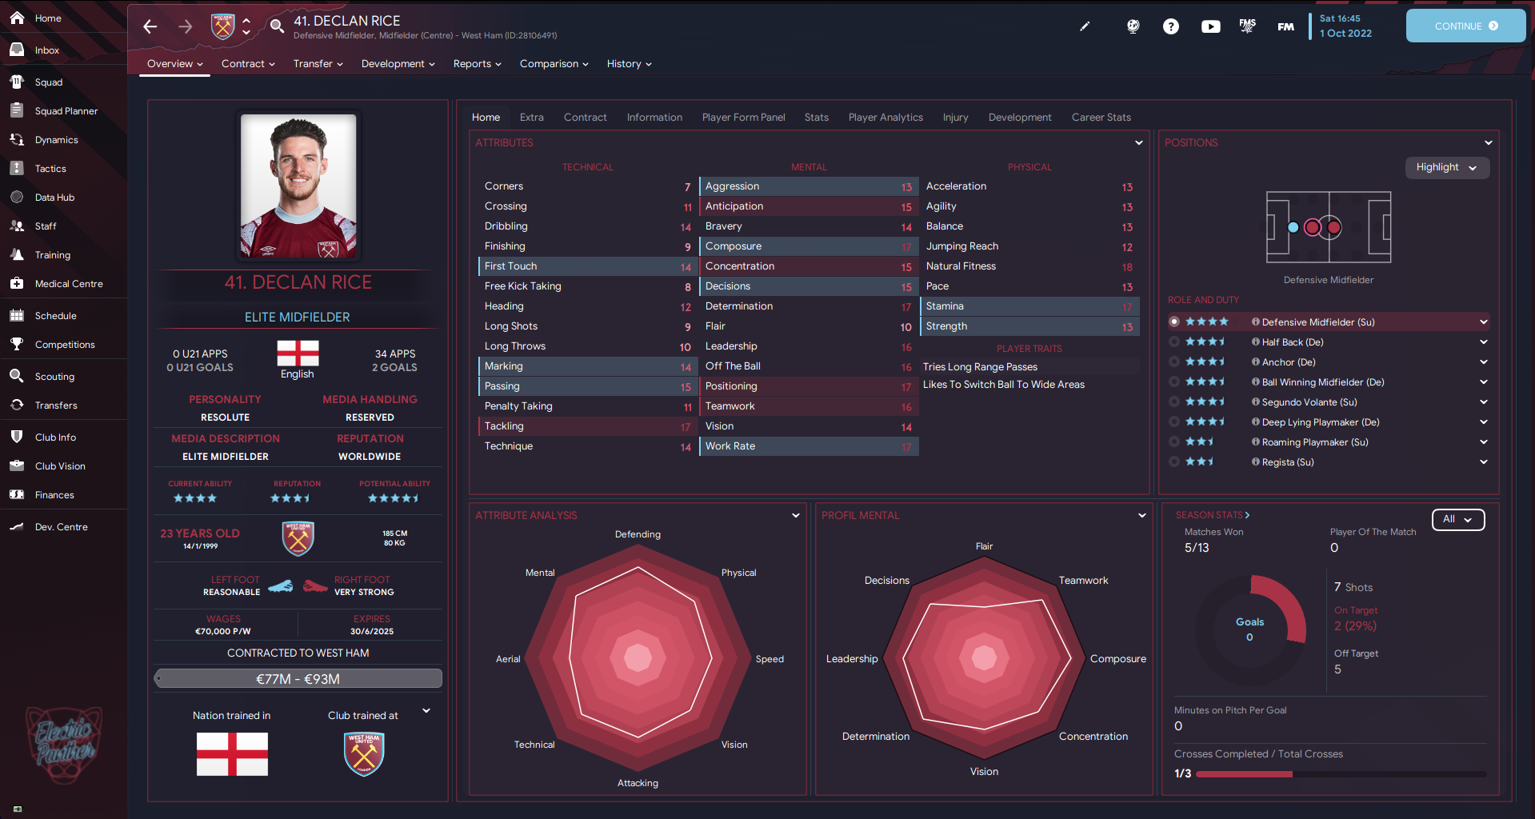Image resolution: width=1535 pixels, height=819 pixels.
Task: Select Ball Winning Midfielder (De) radio
Action: (1174, 382)
